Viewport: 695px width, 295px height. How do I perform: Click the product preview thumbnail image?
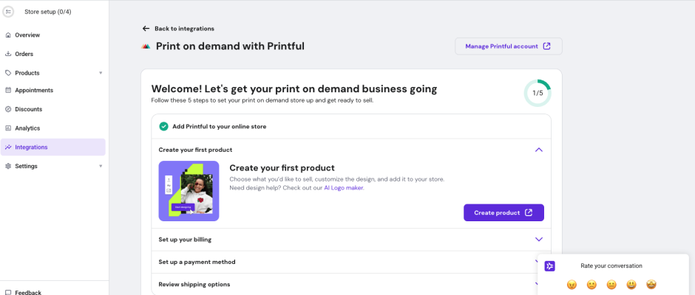(189, 191)
